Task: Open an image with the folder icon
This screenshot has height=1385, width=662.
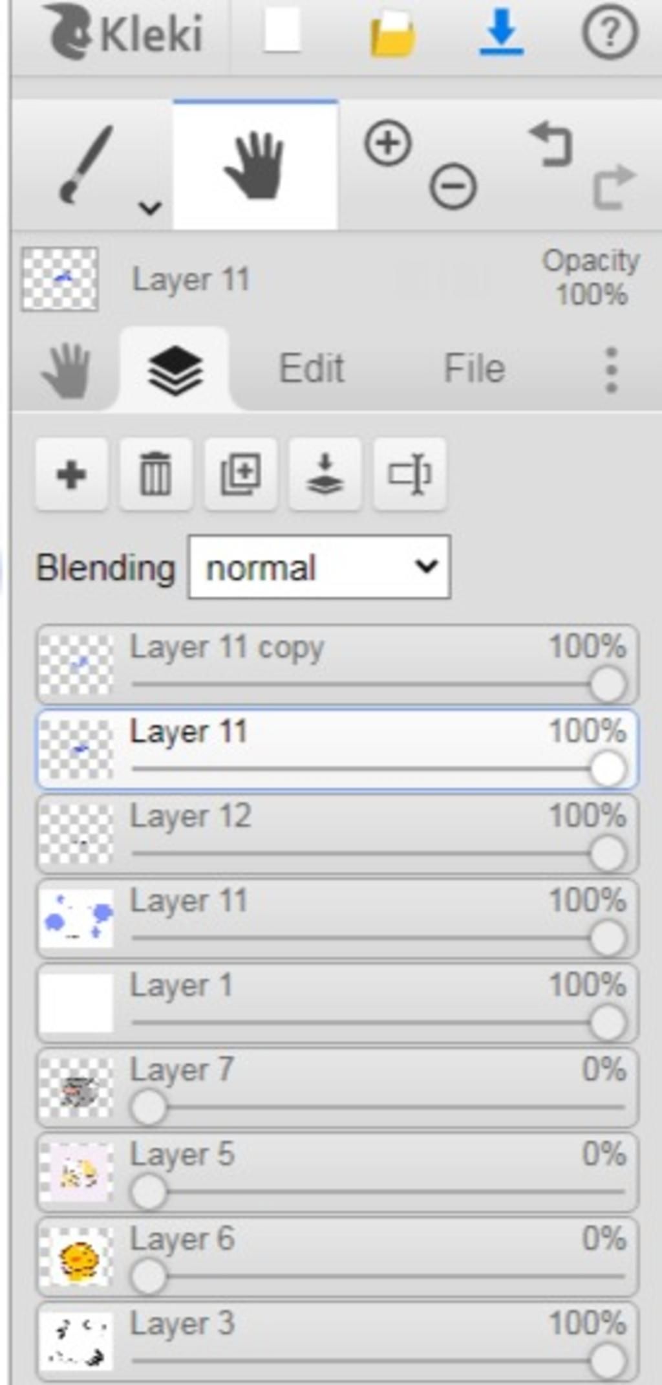Action: click(x=392, y=34)
